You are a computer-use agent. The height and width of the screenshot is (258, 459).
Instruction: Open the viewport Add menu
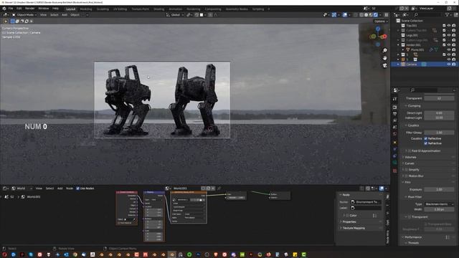click(x=65, y=14)
